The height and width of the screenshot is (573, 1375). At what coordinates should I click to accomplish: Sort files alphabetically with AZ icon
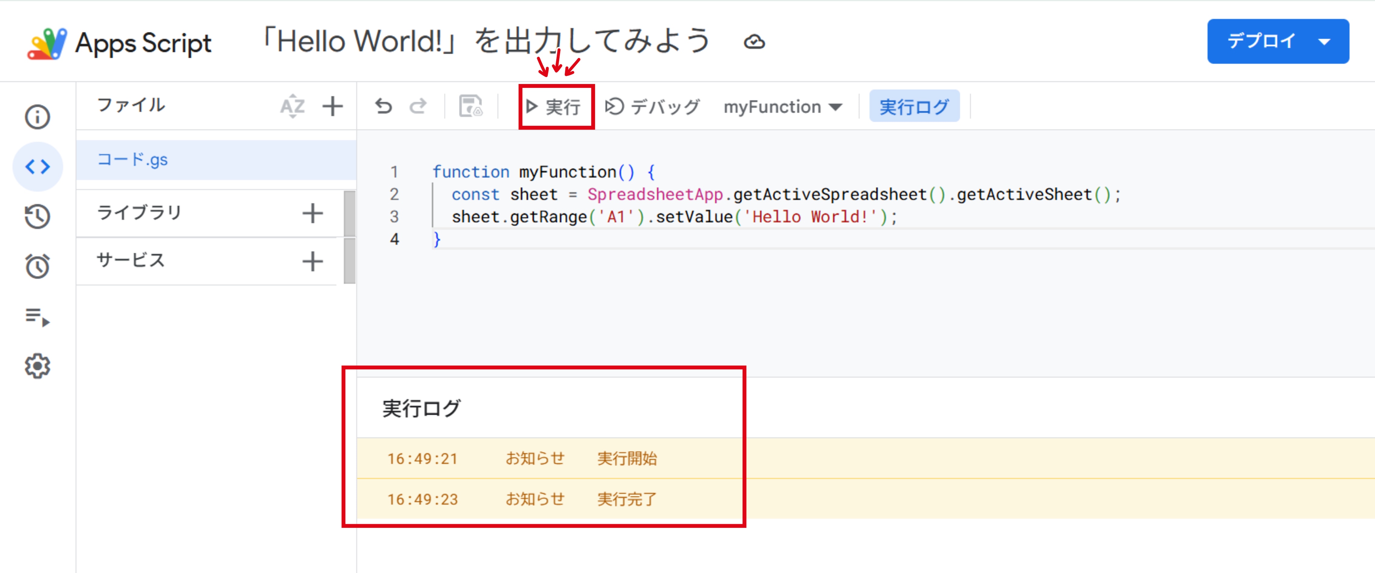[293, 106]
